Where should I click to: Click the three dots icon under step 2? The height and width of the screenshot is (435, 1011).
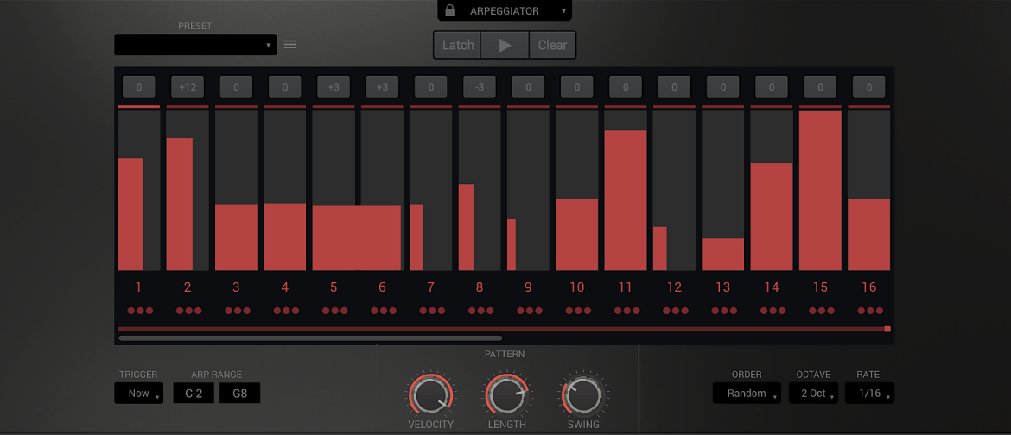189,311
